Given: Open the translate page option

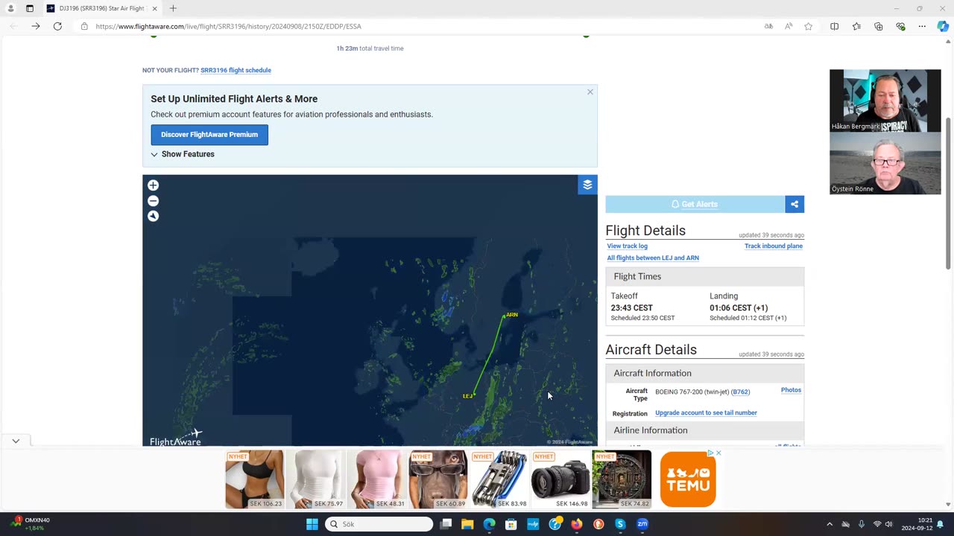Looking at the screenshot, I should 768,26.
